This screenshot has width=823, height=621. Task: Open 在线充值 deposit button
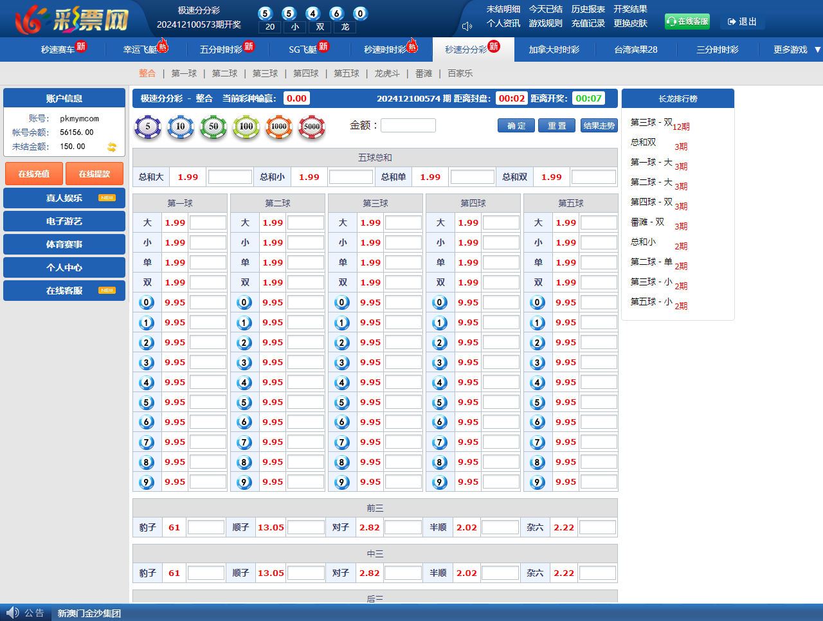pos(34,174)
